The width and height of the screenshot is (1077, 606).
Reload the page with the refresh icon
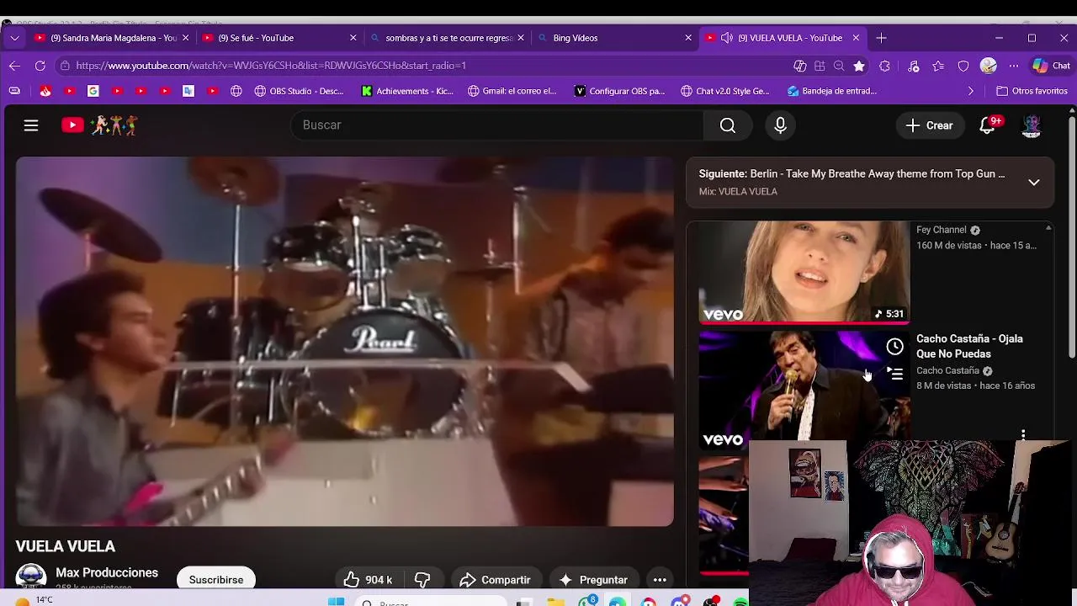pyautogui.click(x=40, y=66)
